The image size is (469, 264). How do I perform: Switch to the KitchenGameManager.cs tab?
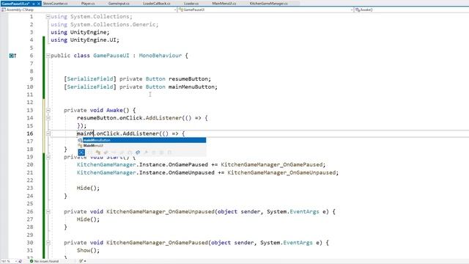269,3
